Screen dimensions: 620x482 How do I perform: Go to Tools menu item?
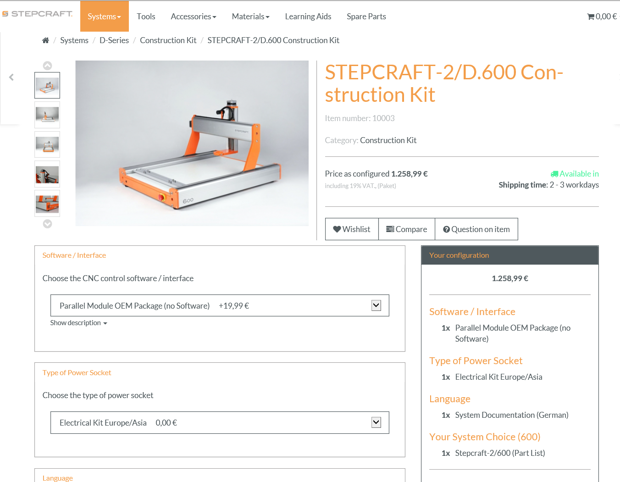point(146,17)
